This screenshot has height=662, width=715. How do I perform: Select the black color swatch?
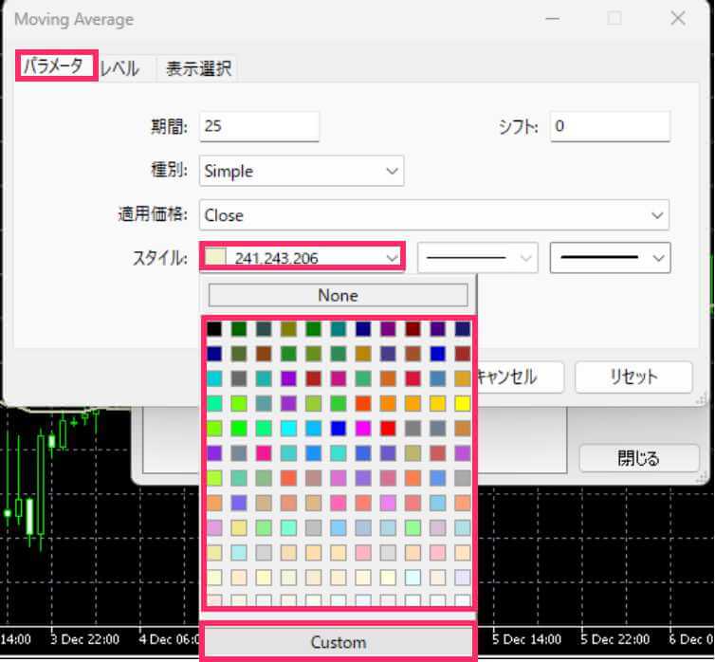[214, 329]
